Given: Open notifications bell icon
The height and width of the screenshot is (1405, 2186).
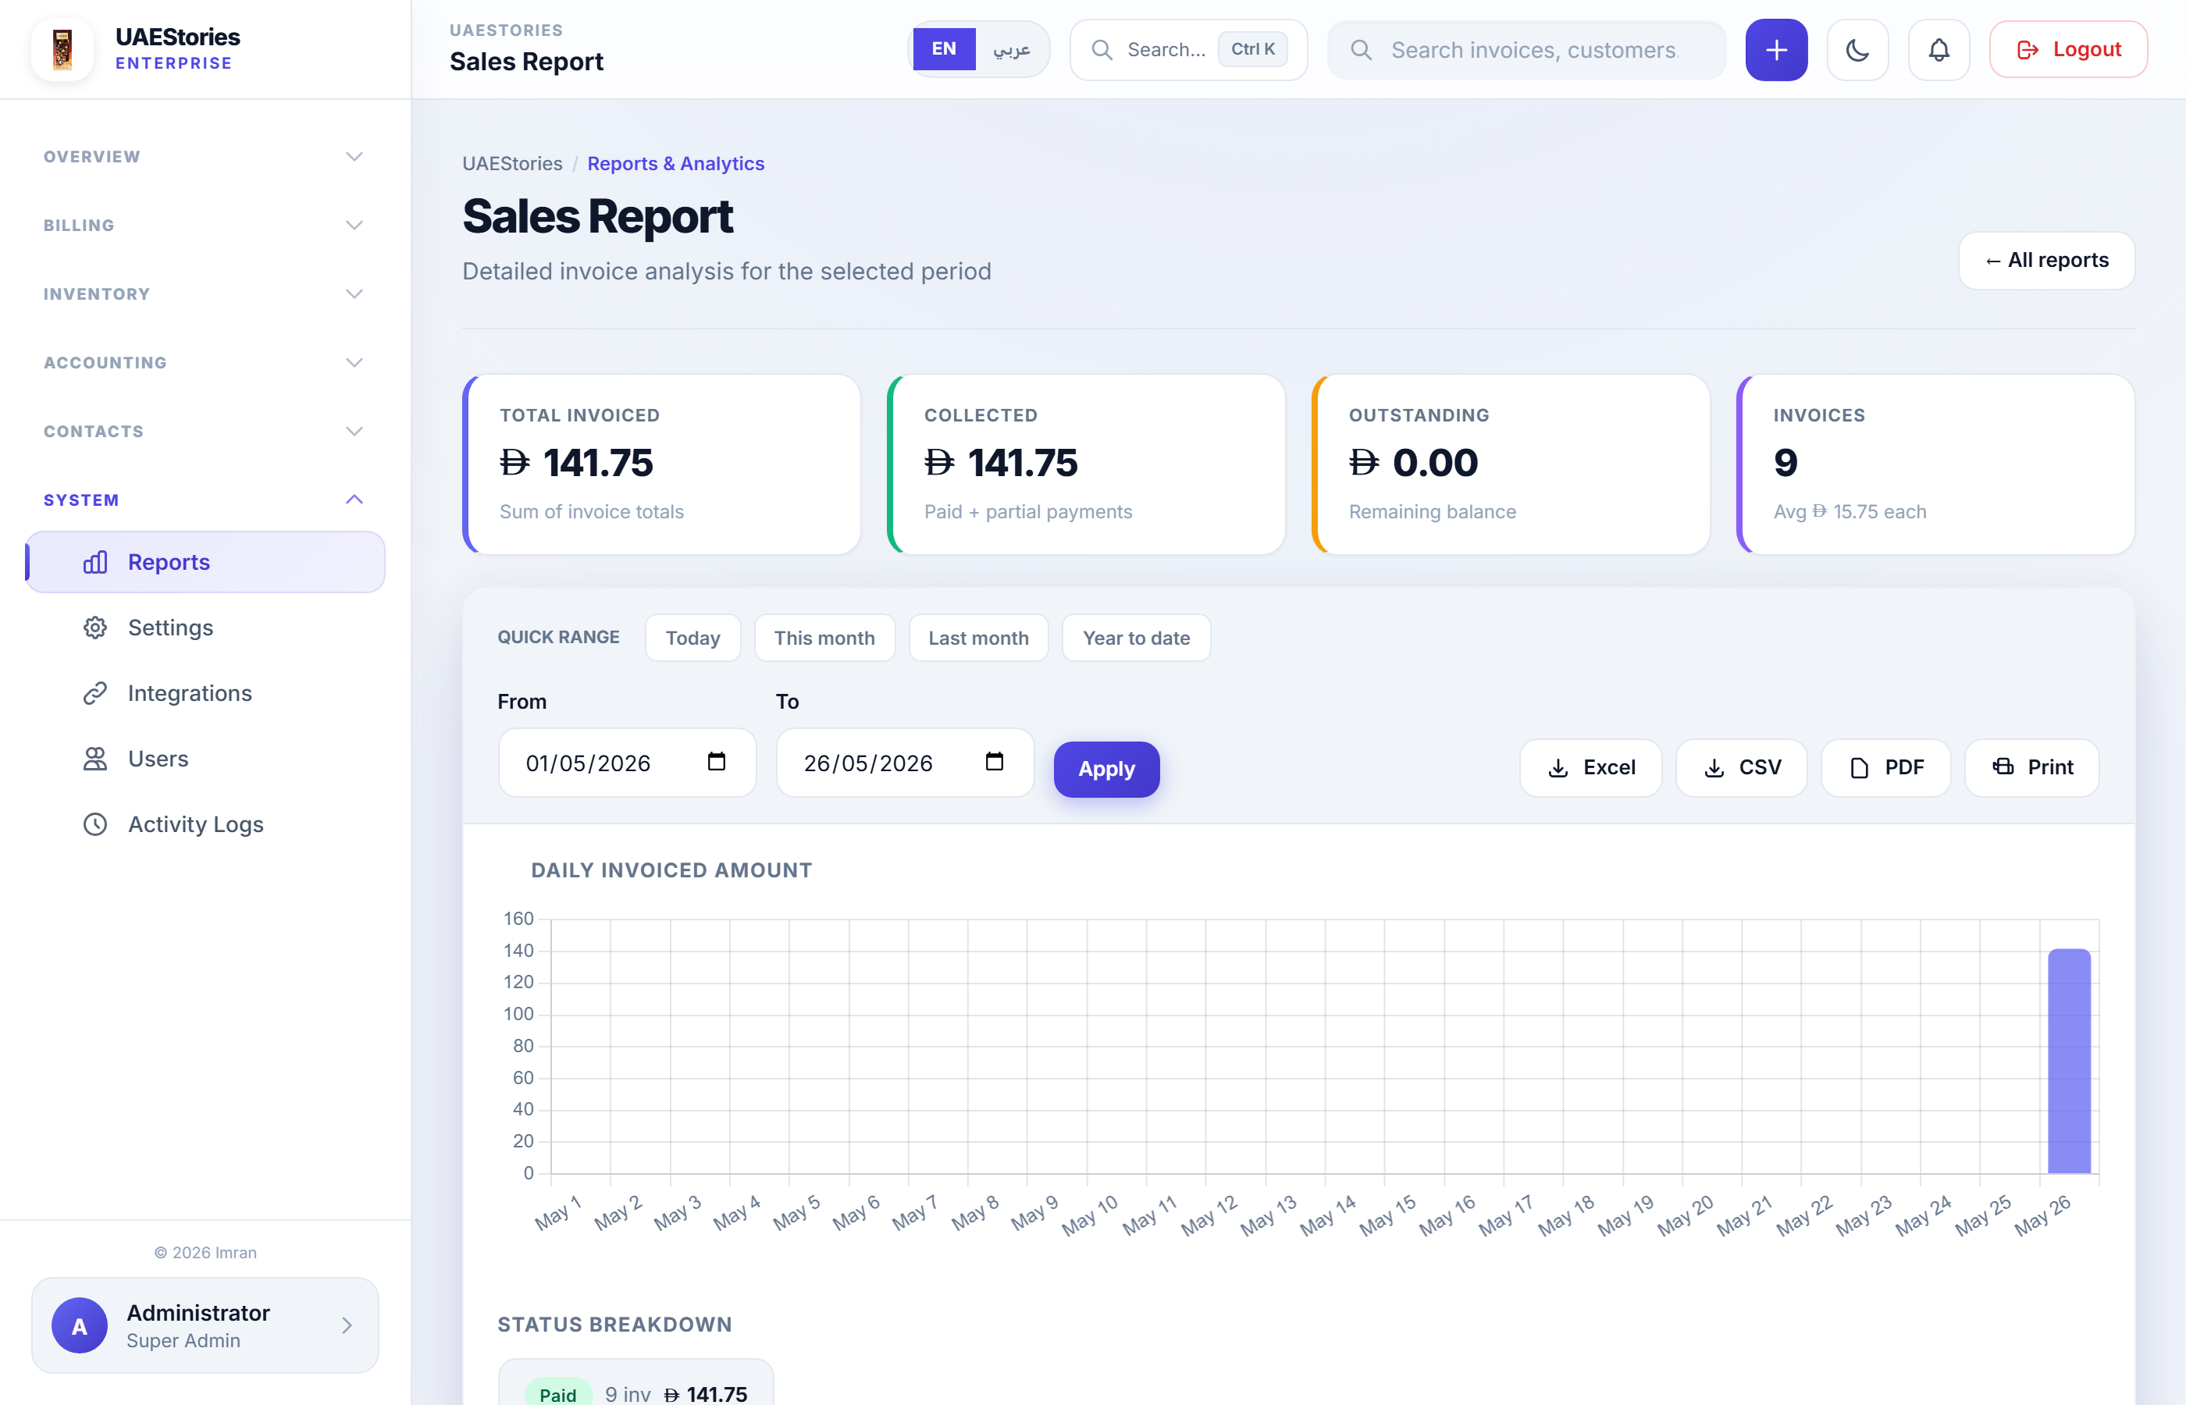Looking at the screenshot, I should pyautogui.click(x=1939, y=50).
